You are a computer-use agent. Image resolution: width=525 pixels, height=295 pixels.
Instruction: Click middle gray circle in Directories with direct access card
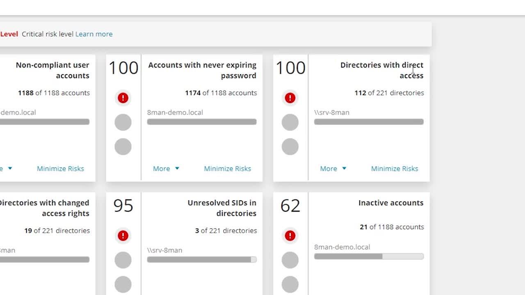tap(290, 122)
